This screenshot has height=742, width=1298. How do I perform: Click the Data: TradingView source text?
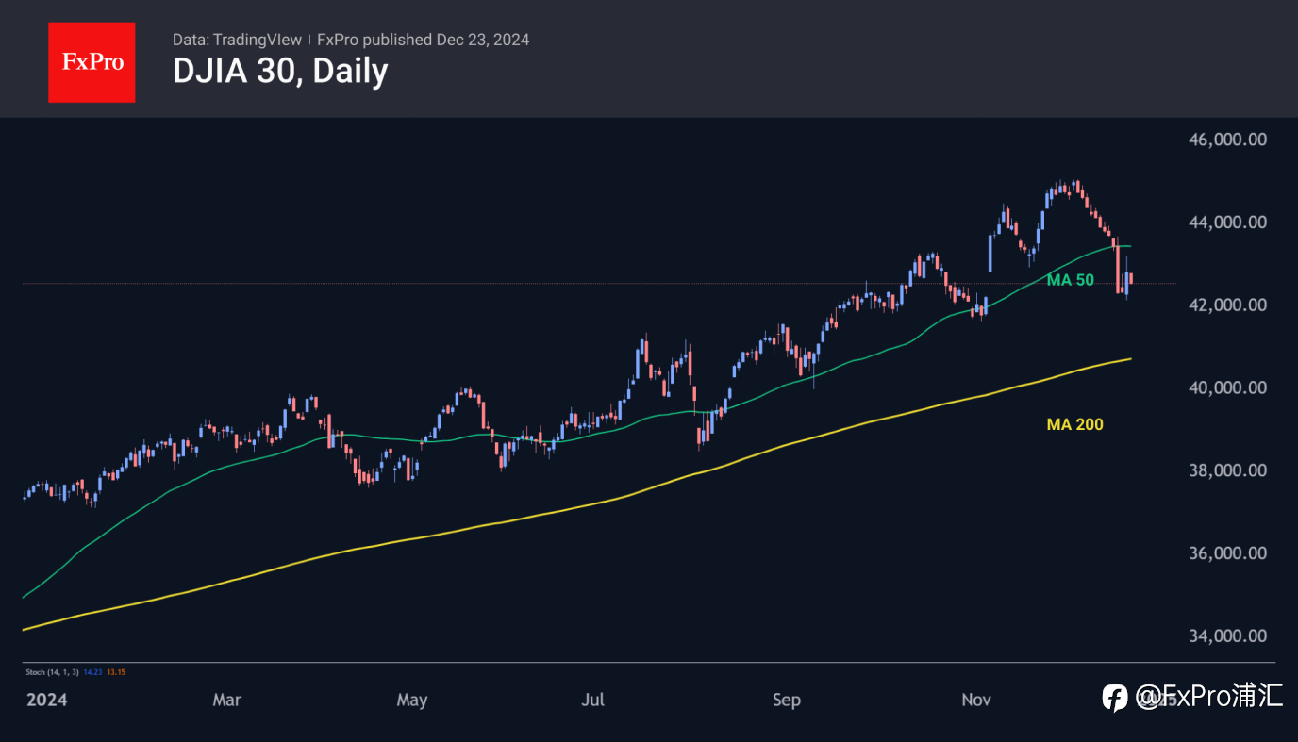[238, 40]
